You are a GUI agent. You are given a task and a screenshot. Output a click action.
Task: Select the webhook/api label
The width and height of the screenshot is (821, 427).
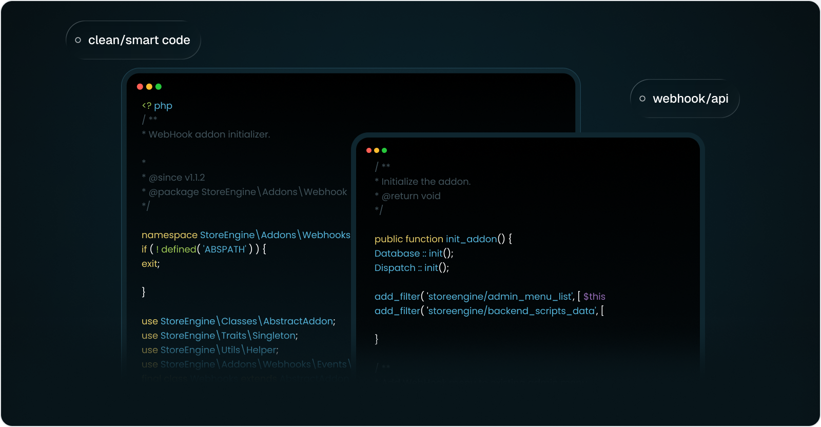[x=690, y=99]
